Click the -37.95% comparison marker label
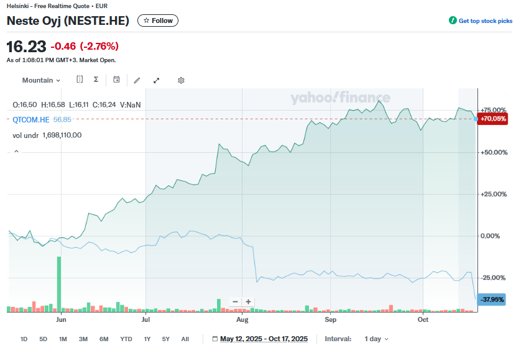Screen dimensions: 516x348 (491, 300)
